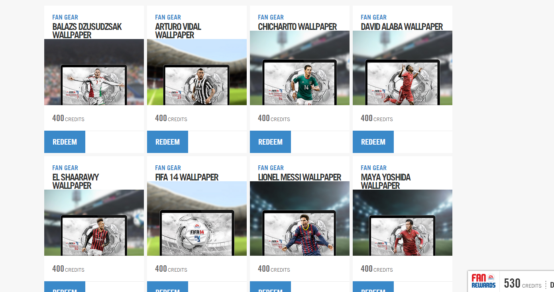Select the Lionel Messi wallpaper image

[300, 218]
